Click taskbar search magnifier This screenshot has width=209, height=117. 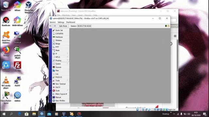[11, 114]
